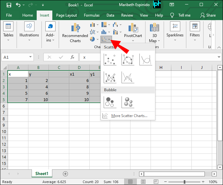Choose Scatter with Straight Lines

point(128,77)
